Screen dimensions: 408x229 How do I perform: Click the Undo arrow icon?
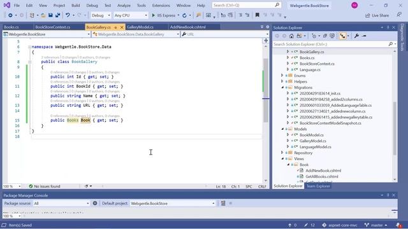point(68,15)
